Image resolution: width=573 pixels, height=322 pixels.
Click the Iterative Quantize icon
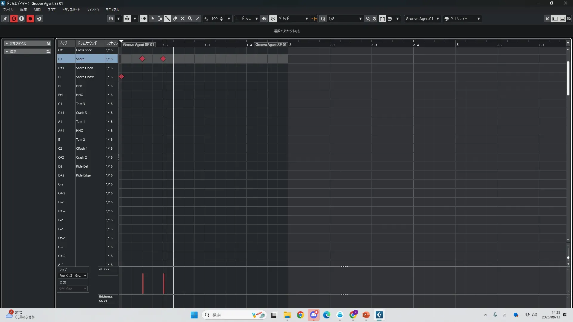368,18
